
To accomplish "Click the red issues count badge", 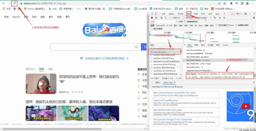I will coord(238,14).
